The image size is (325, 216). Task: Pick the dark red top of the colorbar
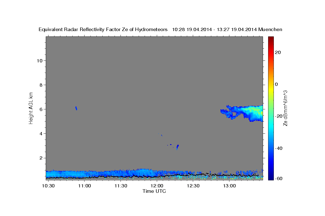click(x=271, y=38)
